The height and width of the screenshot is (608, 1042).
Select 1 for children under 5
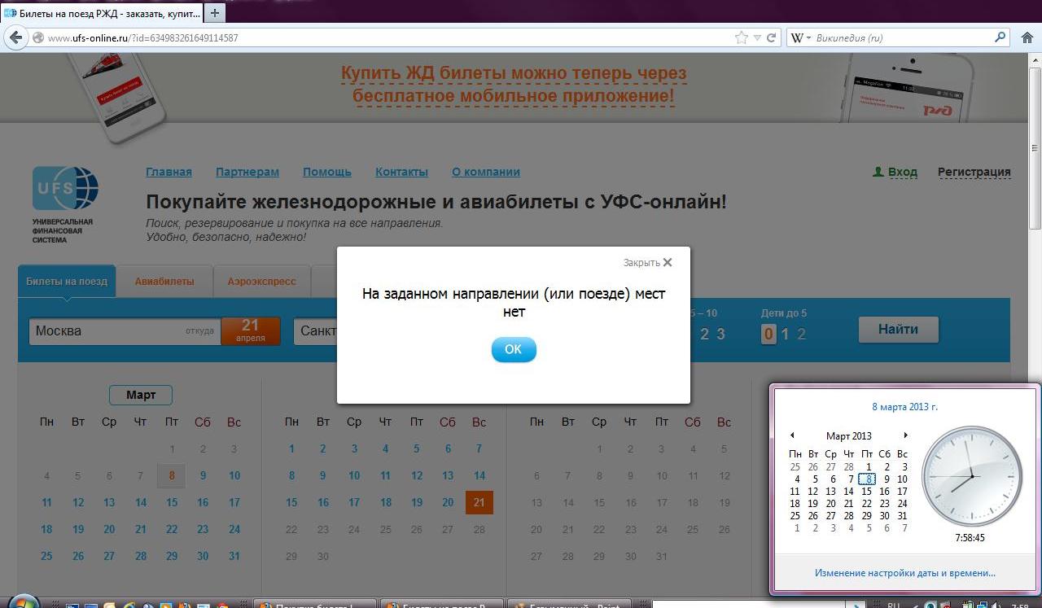click(x=785, y=334)
